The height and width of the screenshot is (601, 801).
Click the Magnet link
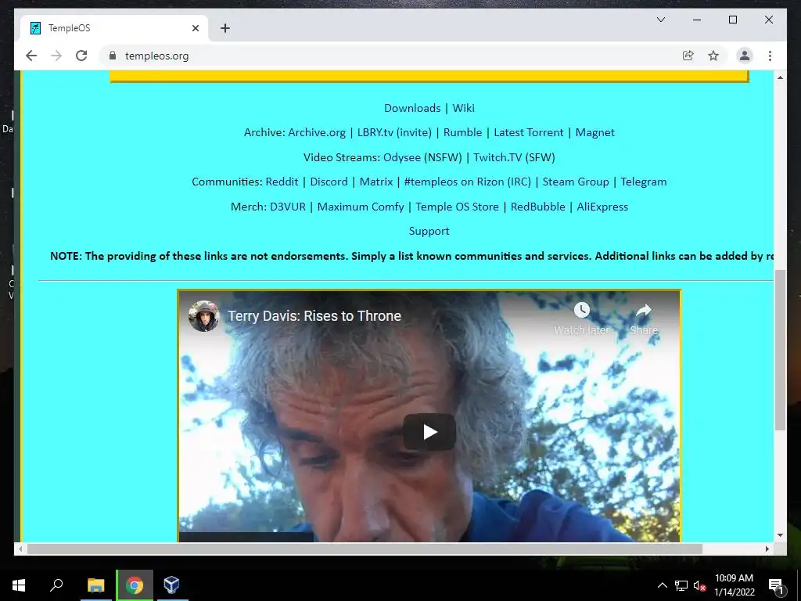tap(594, 132)
